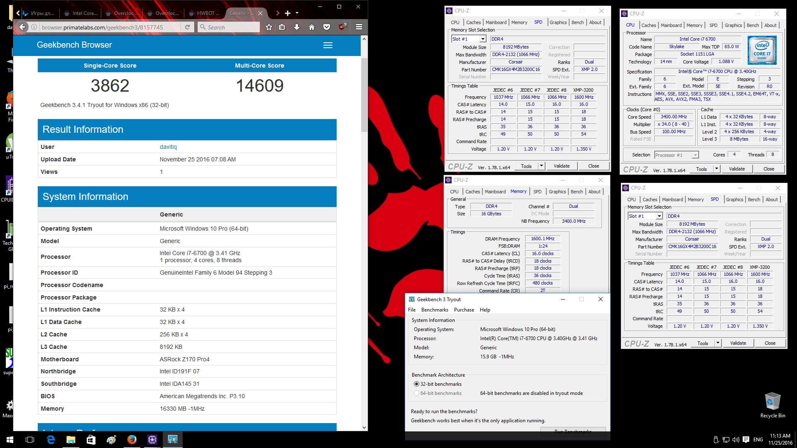Open site information icon in the address bar

[34, 27]
